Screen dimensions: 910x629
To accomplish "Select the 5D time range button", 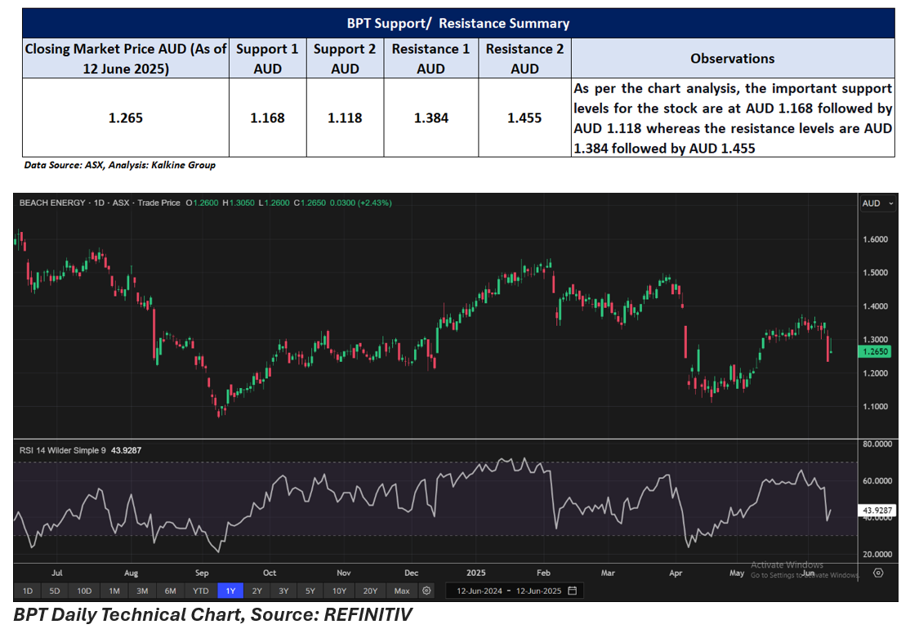I will (x=55, y=591).
